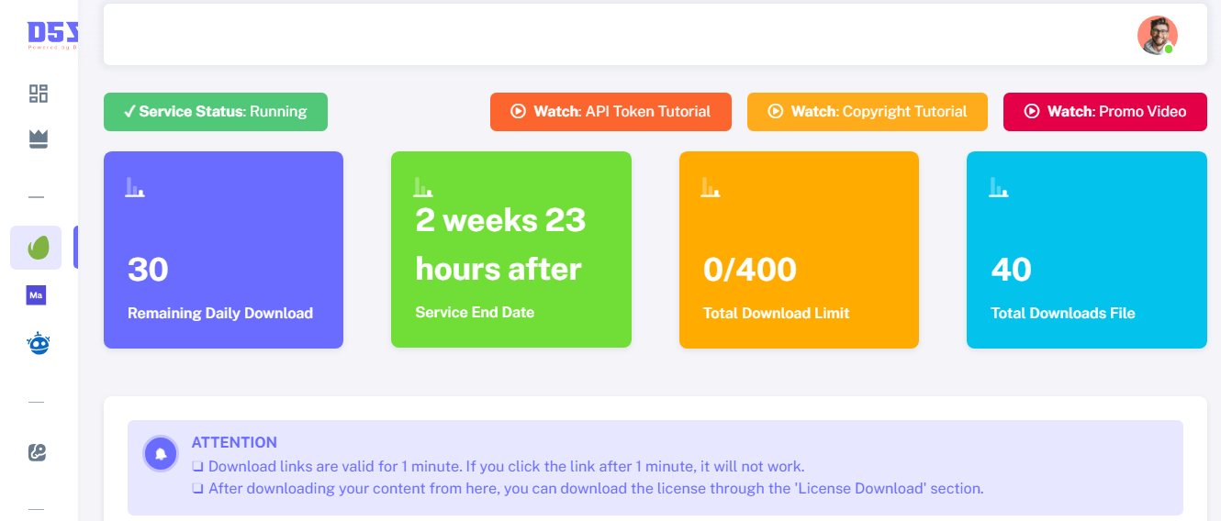
Task: Open the crown premium icon in sidebar
Action: 38,139
